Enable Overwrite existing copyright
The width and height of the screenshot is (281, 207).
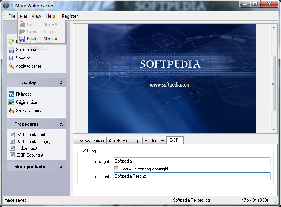tap(116, 169)
